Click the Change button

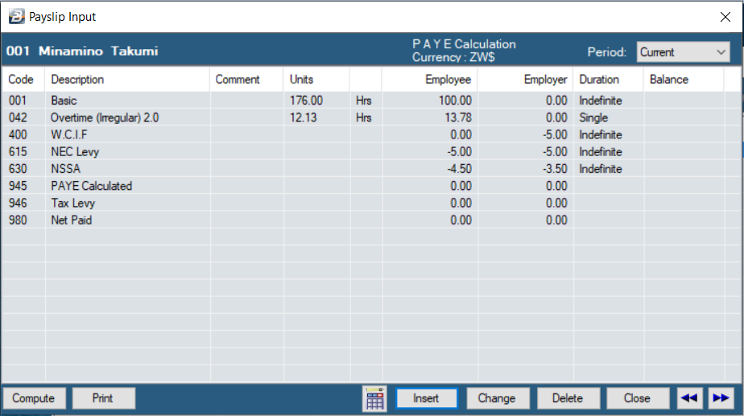pyautogui.click(x=498, y=398)
